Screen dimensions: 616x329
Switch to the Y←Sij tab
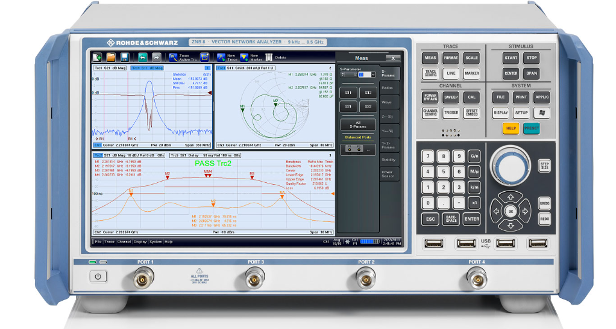click(389, 131)
